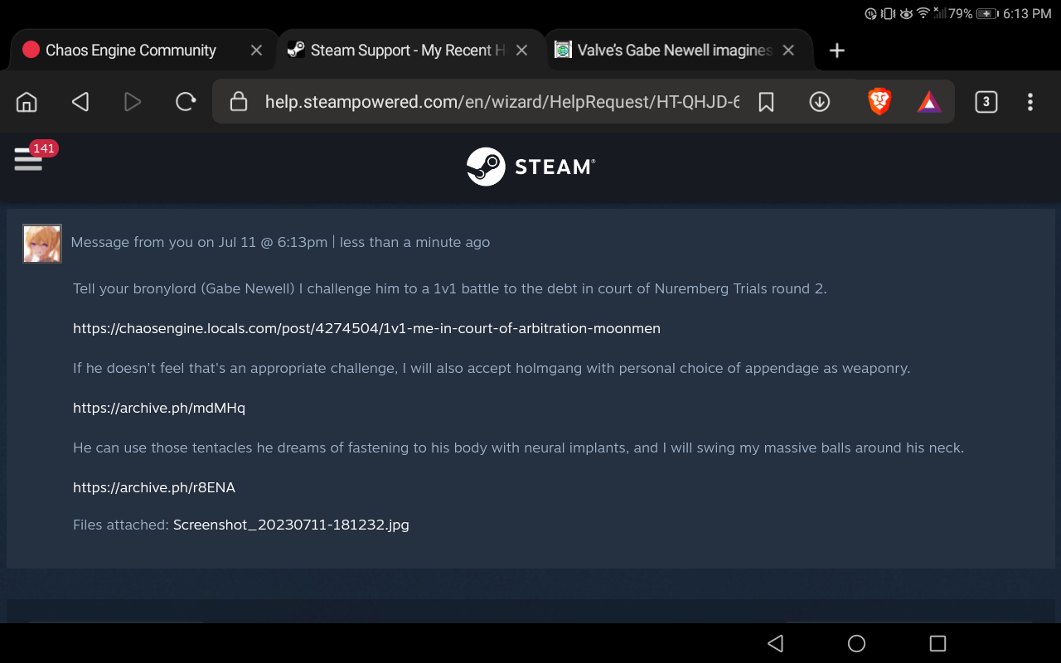The image size is (1061, 663).
Task: Open a new tab with the plus icon
Action: click(837, 51)
